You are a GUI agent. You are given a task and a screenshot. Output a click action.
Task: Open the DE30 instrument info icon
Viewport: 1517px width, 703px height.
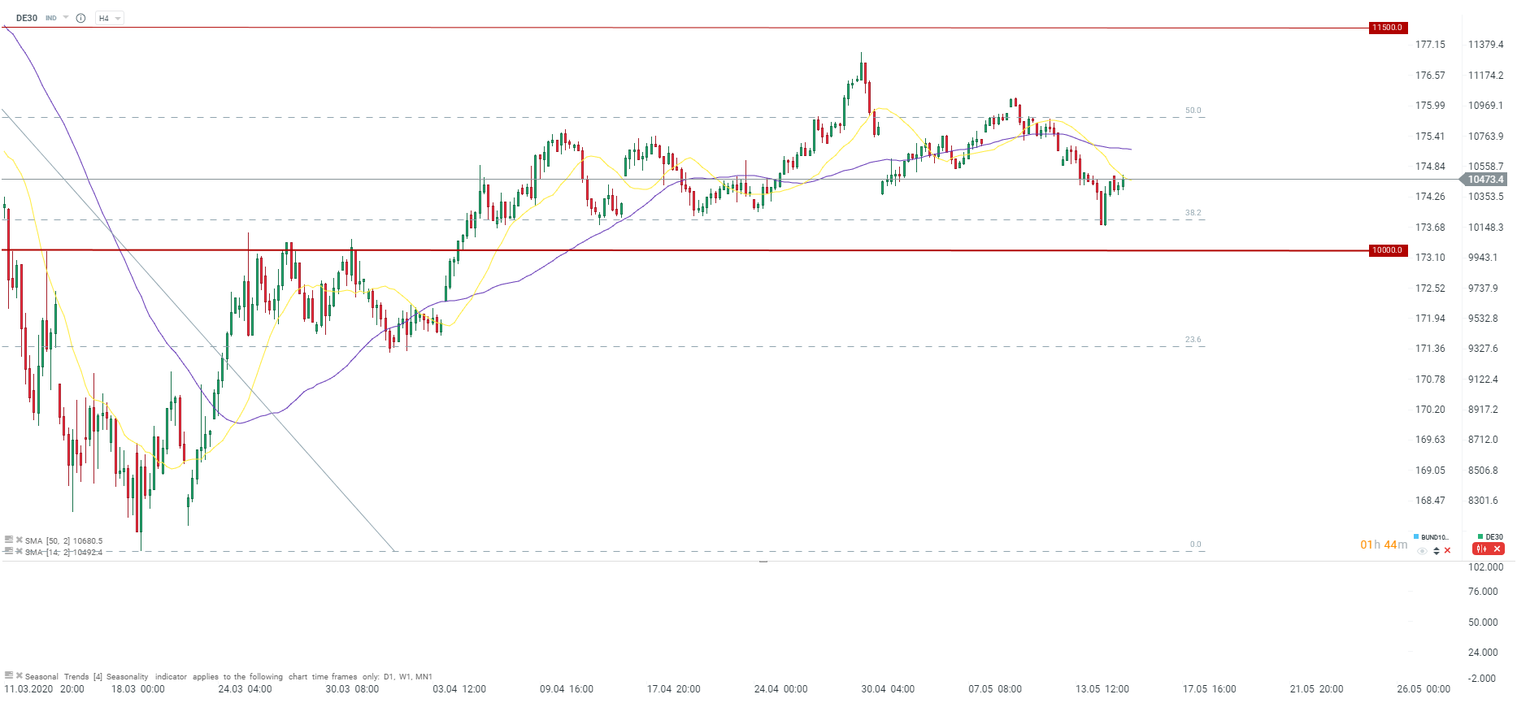(x=80, y=18)
